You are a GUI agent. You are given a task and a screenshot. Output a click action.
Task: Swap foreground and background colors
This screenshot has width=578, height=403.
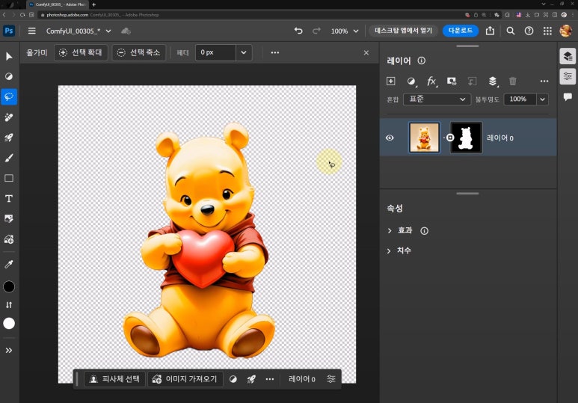[9, 305]
